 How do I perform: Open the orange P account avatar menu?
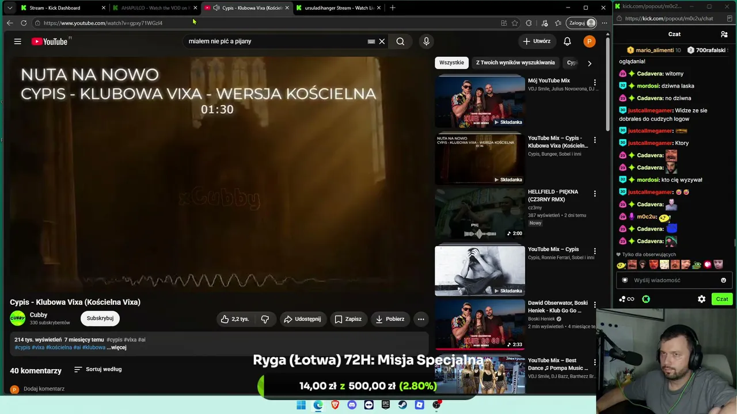(x=589, y=41)
